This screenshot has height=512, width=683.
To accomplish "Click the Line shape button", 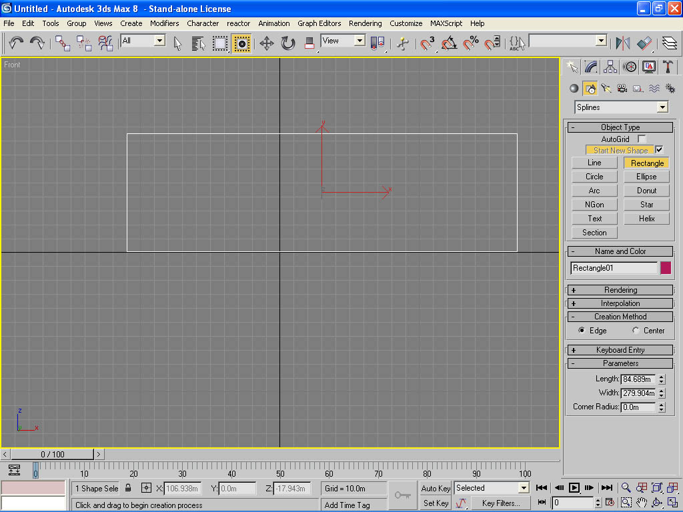I will 594,163.
